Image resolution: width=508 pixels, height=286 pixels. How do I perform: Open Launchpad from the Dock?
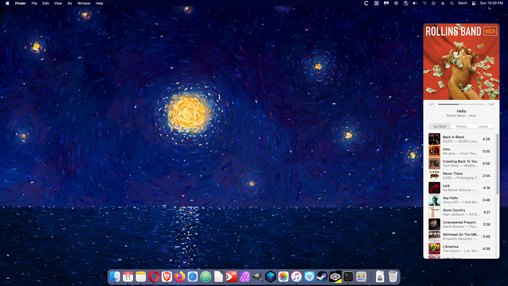[x=361, y=277]
